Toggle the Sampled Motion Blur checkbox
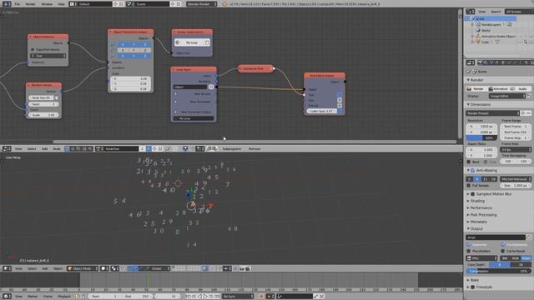Screen dimensions: 534x300 click(473, 194)
